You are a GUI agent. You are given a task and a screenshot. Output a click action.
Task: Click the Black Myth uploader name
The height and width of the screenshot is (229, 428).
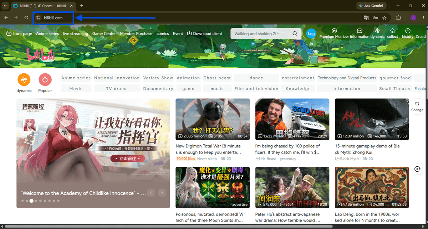(350, 159)
